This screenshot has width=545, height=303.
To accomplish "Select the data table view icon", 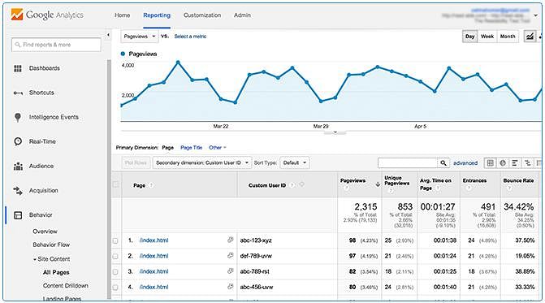I will pyautogui.click(x=490, y=162).
